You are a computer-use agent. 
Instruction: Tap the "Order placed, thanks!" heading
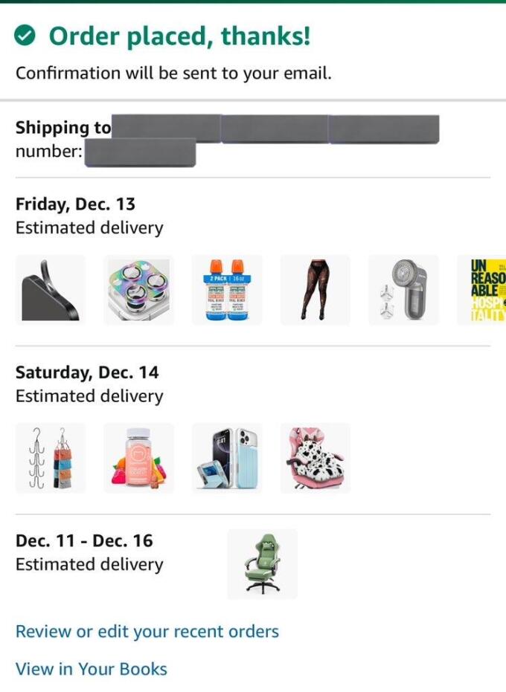point(179,36)
